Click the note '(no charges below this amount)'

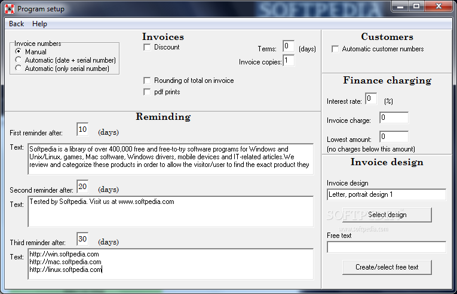coord(371,149)
